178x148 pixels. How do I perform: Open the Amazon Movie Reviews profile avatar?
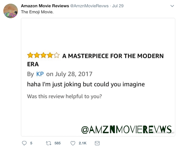11,11
